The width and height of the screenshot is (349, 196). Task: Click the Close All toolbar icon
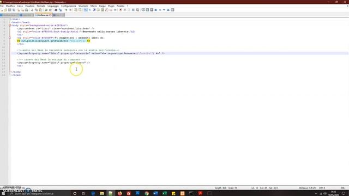[22, 10]
